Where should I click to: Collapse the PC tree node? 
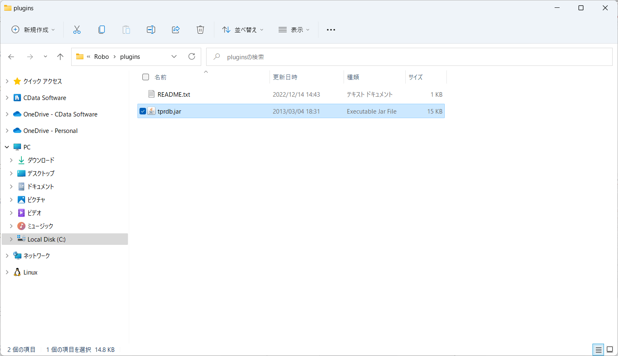pos(7,147)
